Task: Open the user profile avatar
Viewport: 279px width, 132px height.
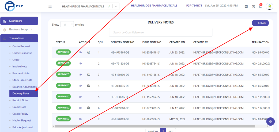Action: coord(269,6)
